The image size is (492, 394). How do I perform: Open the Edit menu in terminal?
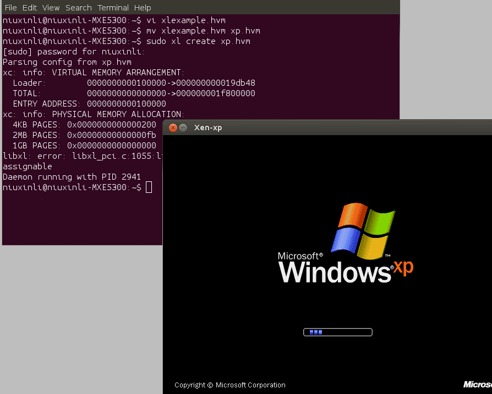(30, 8)
